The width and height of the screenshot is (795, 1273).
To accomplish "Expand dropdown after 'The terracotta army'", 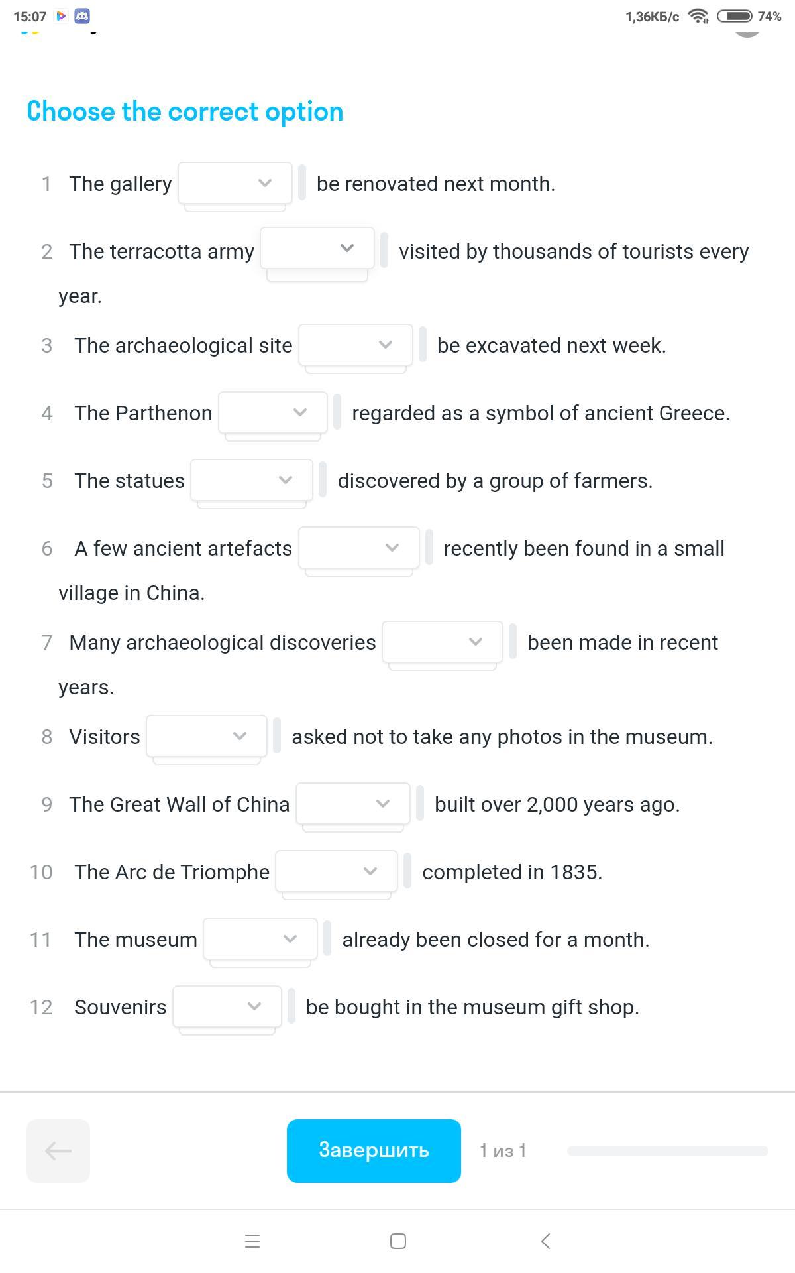I will [317, 248].
